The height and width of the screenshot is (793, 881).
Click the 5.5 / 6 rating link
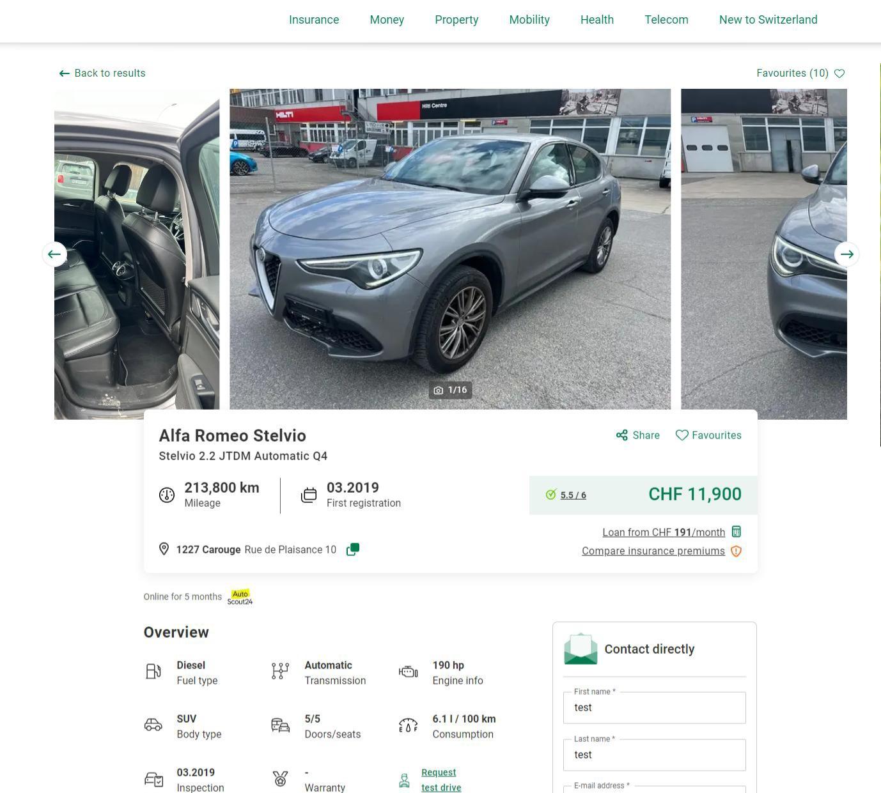(573, 495)
